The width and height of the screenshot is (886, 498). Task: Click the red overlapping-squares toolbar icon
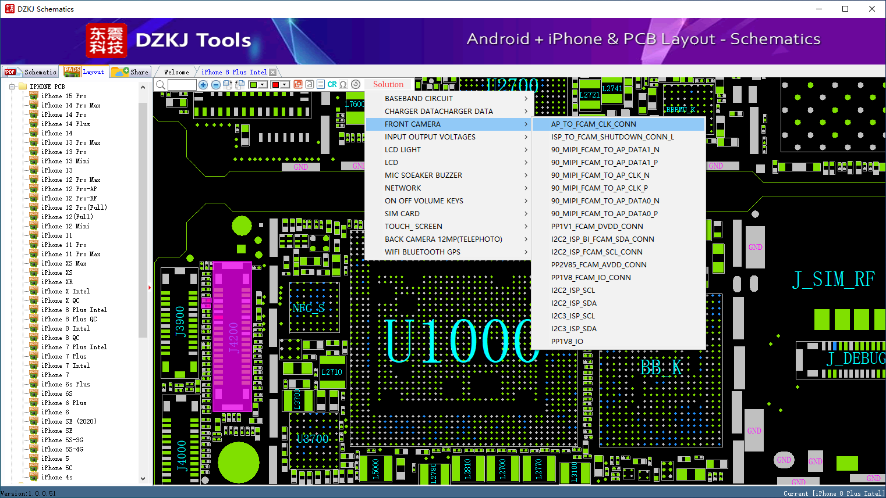(x=298, y=85)
